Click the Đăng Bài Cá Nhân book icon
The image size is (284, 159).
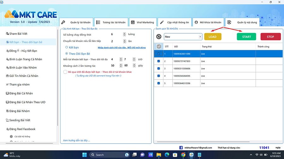click(x=8, y=93)
